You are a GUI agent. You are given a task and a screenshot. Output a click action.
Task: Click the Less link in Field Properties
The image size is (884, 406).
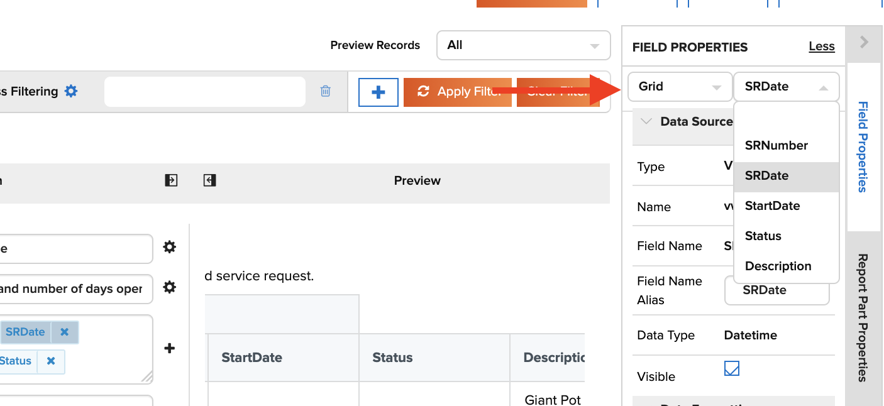tap(821, 47)
